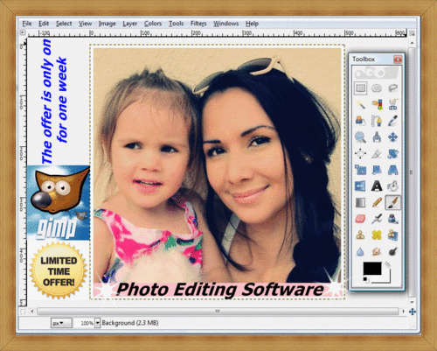The image size is (437, 351).
Task: Open the image menu button at ruler corner
Action: click(x=23, y=33)
